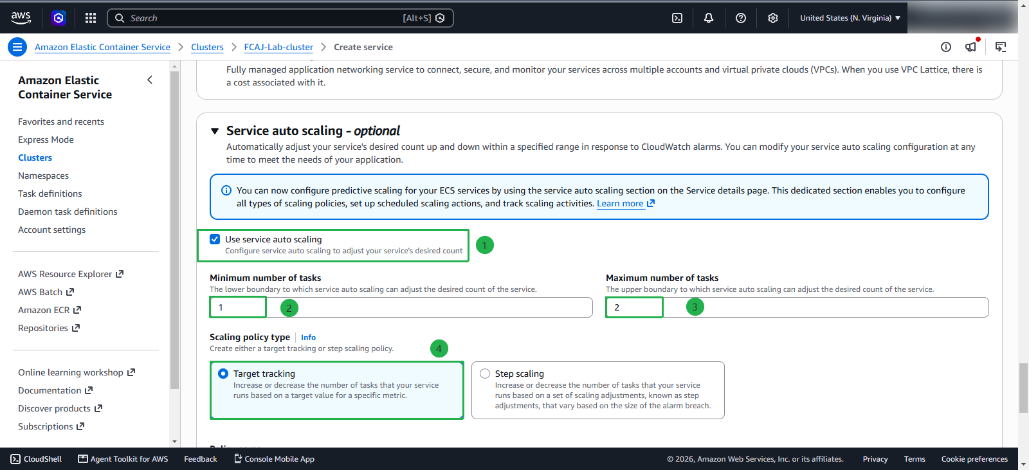Open the AWS home logo
Image resolution: width=1029 pixels, height=470 pixels.
click(21, 18)
